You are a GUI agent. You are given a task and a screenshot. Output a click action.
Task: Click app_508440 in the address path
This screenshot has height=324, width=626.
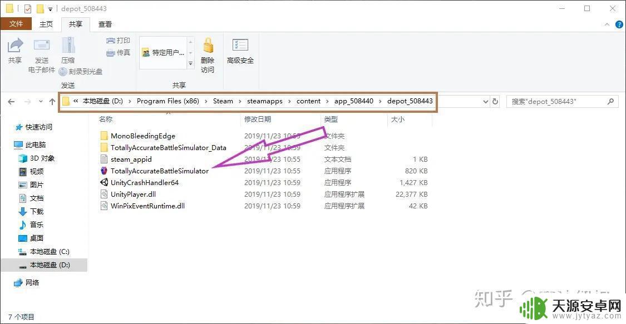click(x=354, y=101)
